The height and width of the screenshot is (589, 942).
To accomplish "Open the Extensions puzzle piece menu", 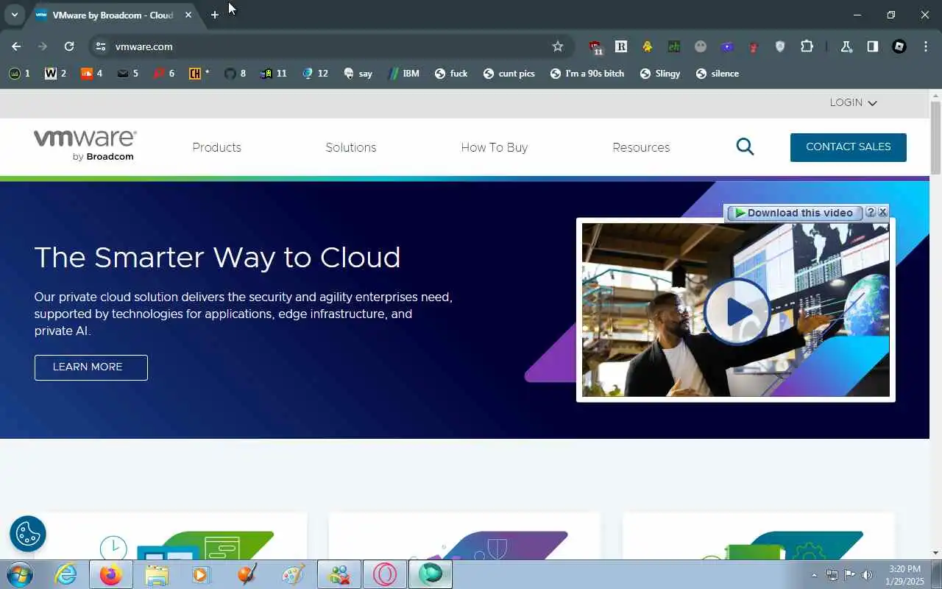I will click(x=807, y=46).
